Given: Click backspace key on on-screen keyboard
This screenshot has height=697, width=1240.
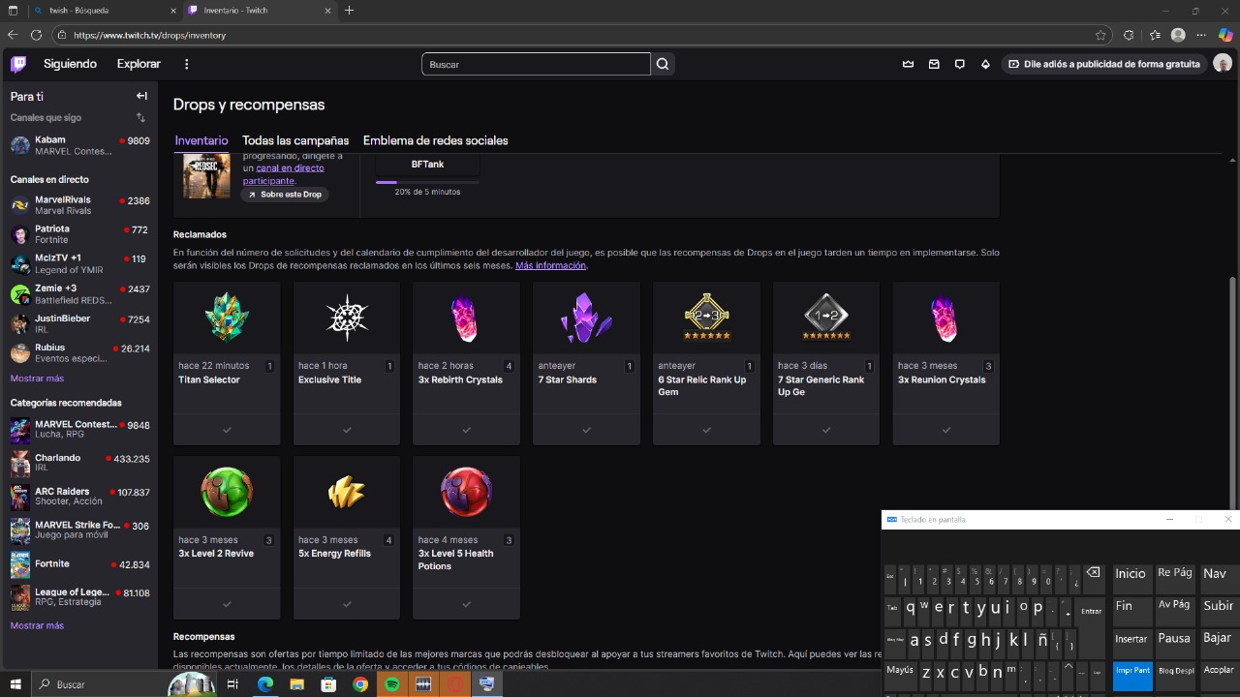Looking at the screenshot, I should [x=1092, y=575].
